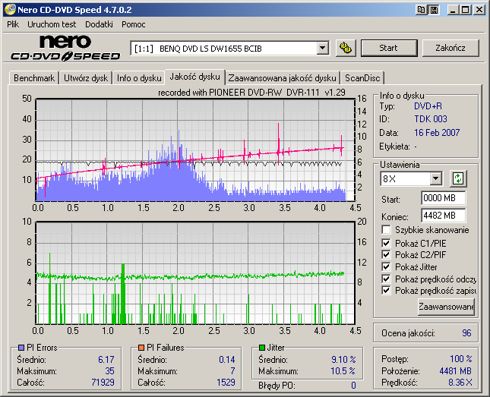Screen dimensions: 490x397
Task: Uncheck the Pokaż Jitter option
Action: pos(386,266)
